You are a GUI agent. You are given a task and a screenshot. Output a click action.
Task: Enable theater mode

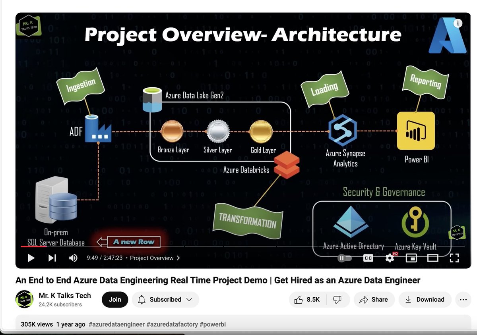click(x=432, y=258)
